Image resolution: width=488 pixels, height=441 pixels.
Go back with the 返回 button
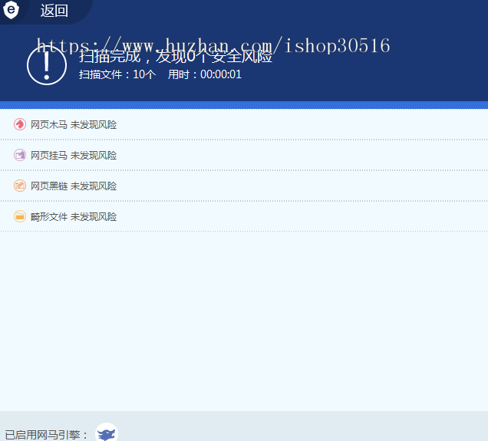54,11
